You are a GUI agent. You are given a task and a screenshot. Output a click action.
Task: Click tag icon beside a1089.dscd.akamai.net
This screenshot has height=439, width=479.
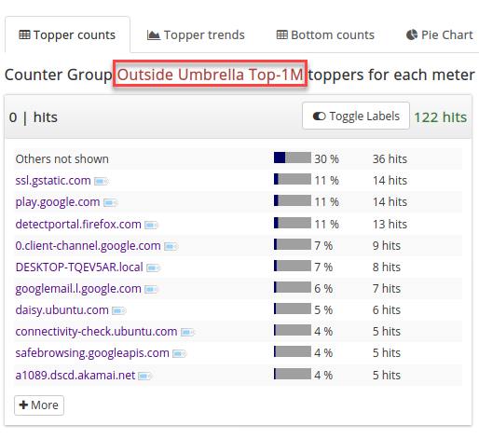point(145,377)
